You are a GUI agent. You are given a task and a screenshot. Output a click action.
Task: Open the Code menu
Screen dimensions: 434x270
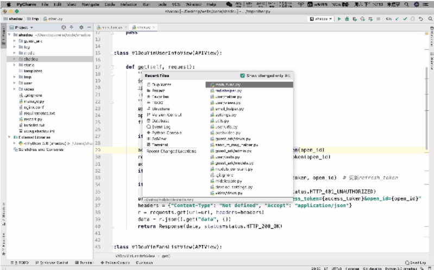point(110,4)
